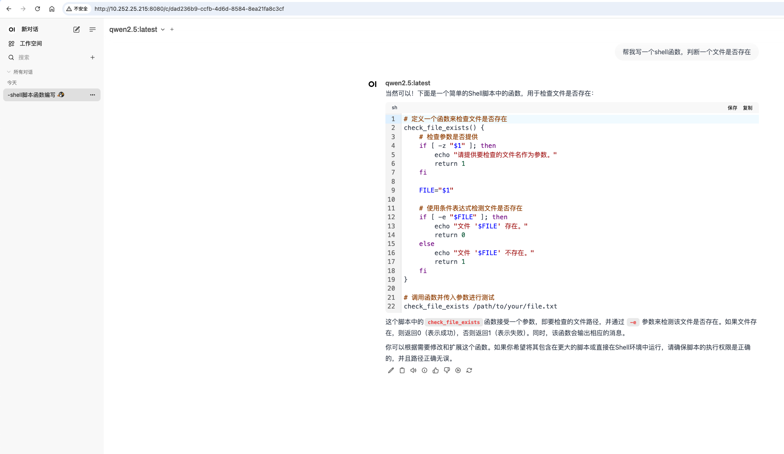
Task: Open the options menu for the shell脚本函数编写 chat
Action: [x=92, y=95]
